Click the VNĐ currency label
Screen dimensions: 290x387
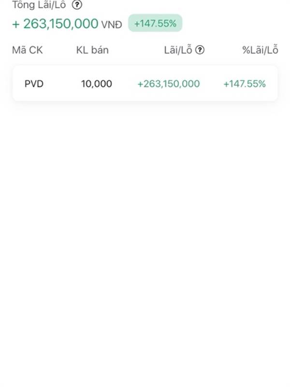click(x=112, y=25)
